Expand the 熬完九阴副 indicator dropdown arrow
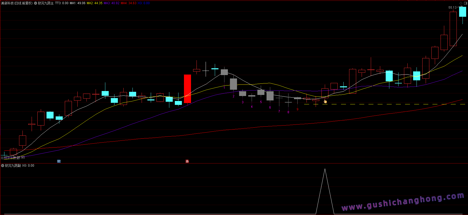The height and width of the screenshot is (215, 468). point(3,166)
